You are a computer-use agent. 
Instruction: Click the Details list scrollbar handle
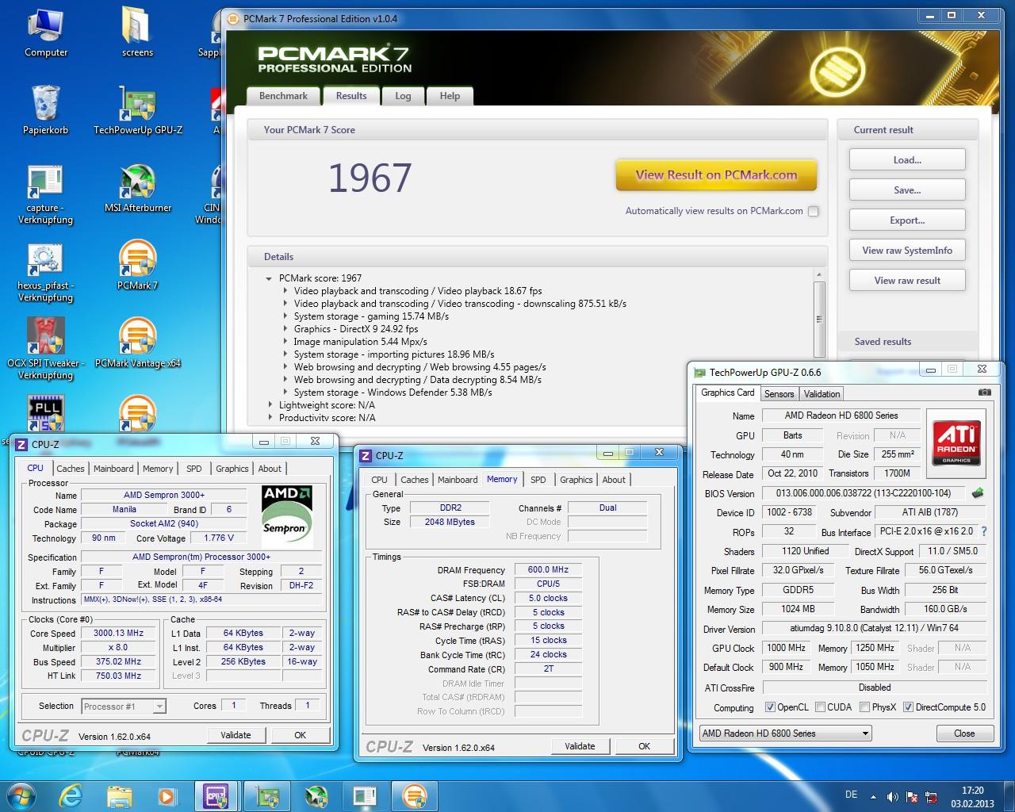[x=819, y=319]
